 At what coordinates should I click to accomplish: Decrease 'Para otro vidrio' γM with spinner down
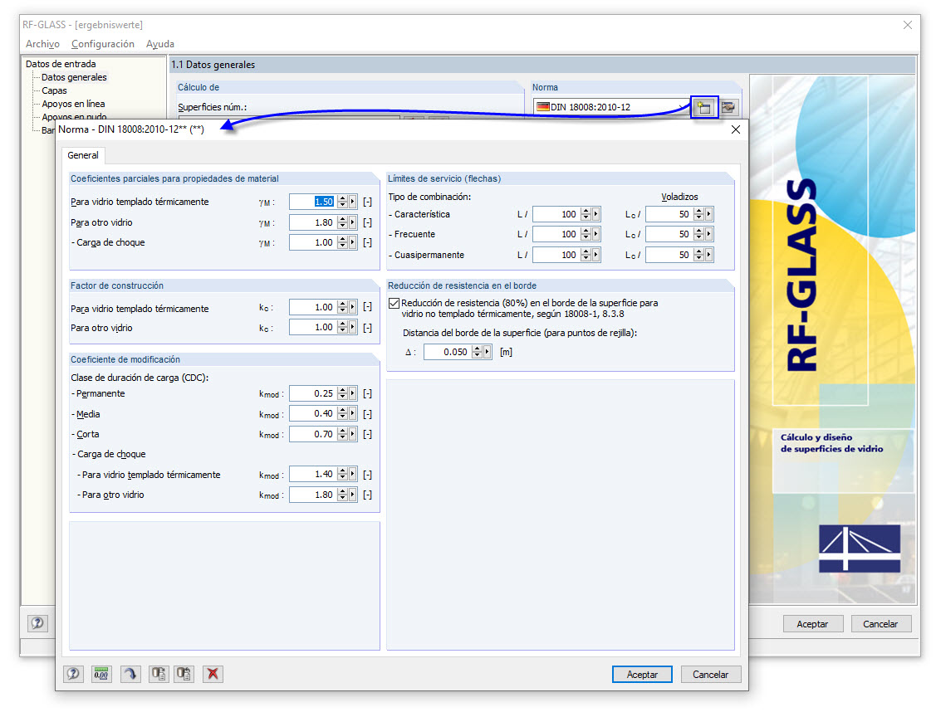coord(343,226)
